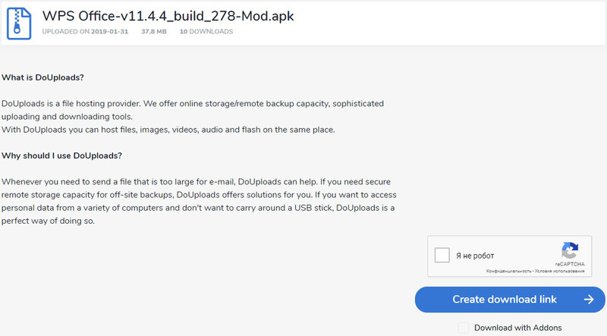This screenshot has height=336, width=607.
Task: Click the "Download with Addons" label text
Action: [517, 328]
